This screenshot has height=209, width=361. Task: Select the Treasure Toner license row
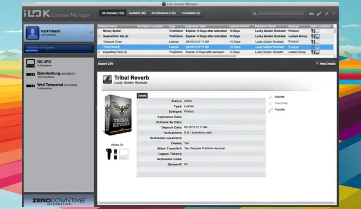[x=215, y=41]
